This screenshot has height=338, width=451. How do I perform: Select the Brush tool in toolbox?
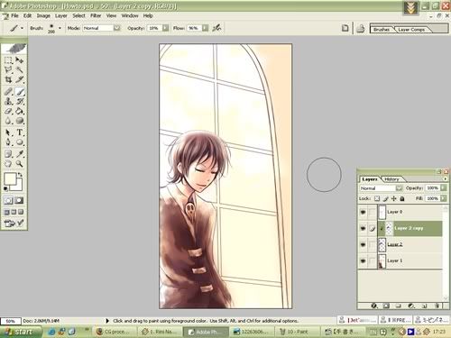[x=20, y=92]
